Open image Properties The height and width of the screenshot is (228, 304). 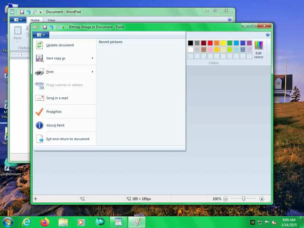click(64, 112)
